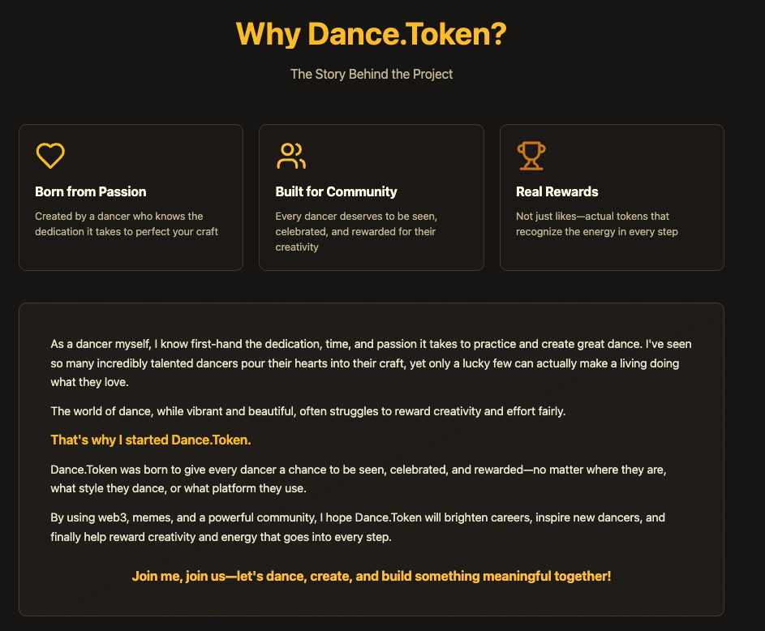This screenshot has width=765, height=631.
Task: Click the paragraph starting "By using web3, memes"
Action: tap(358, 526)
